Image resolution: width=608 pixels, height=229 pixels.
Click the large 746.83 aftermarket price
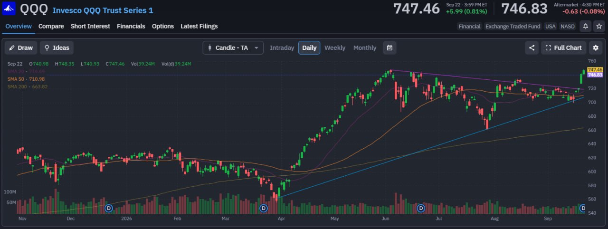pos(524,9)
